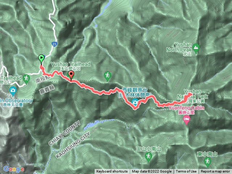Image resolution: width=232 pixels, height=174 pixels.
Task: Click the green start flag marker
Action: click(41, 59)
